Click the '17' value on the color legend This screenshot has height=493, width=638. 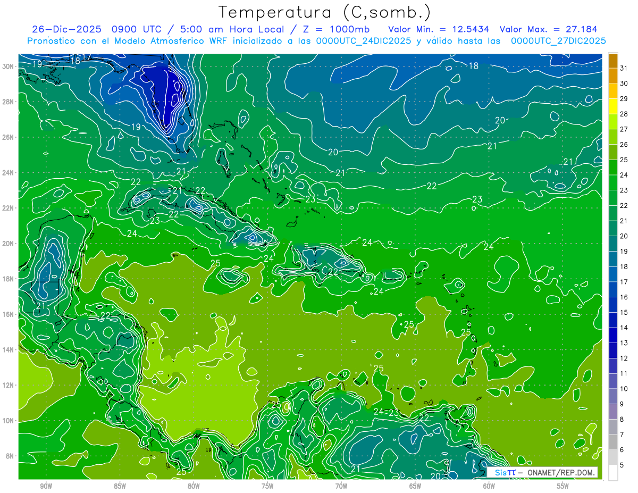coord(624,282)
